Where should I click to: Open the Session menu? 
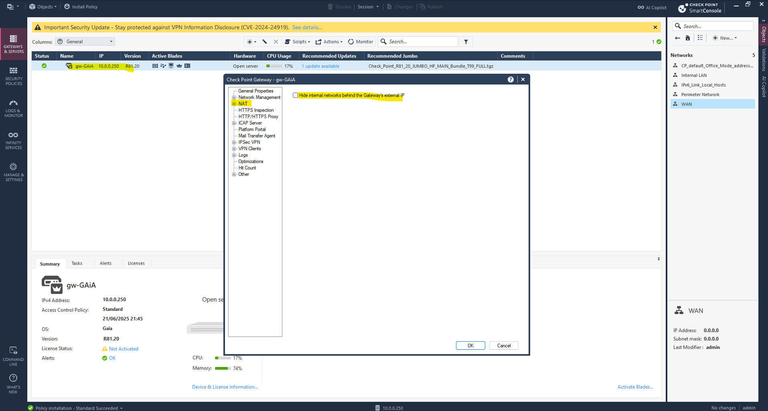pos(368,7)
